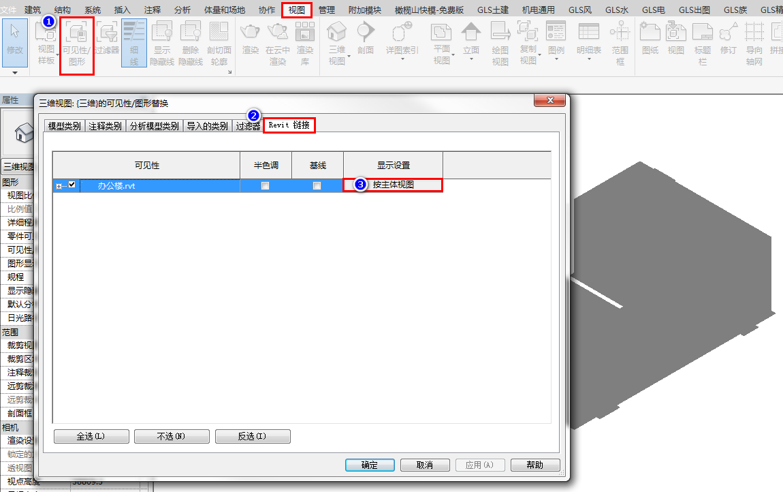783x492 pixels.
Task: Click the 按主体视图 display settings cell
Action: click(393, 185)
